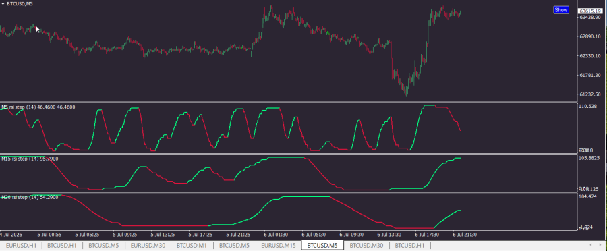Screen dimensions: 607x251
Task: Open the last BTCUSD,H1 chart tab
Action: 409,245
